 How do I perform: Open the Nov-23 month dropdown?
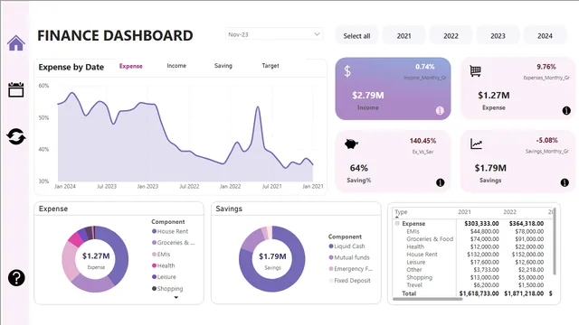point(274,34)
